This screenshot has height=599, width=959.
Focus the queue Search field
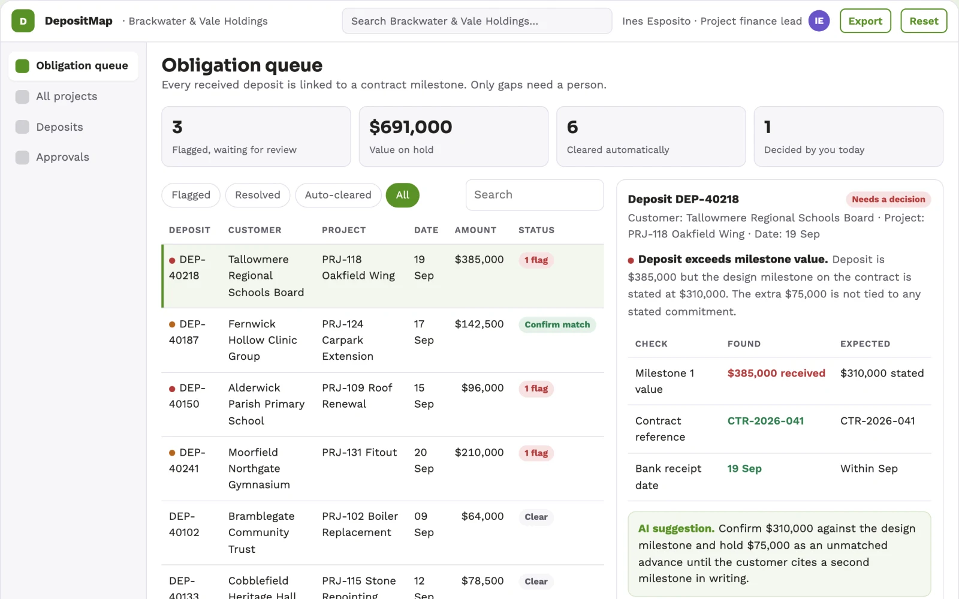click(x=535, y=195)
